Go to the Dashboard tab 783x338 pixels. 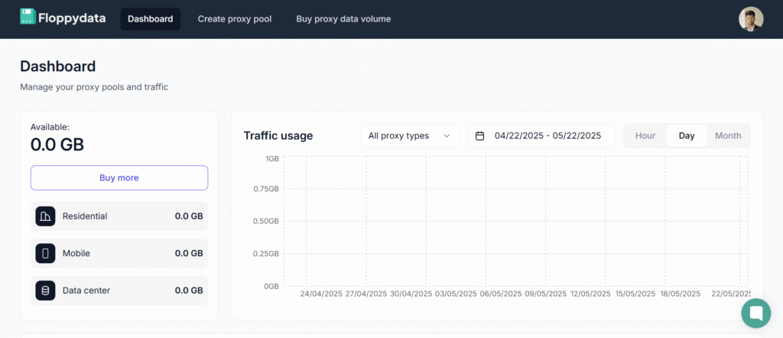[x=151, y=19]
